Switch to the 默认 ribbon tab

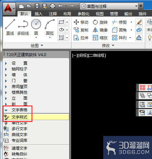[x=24, y=14]
